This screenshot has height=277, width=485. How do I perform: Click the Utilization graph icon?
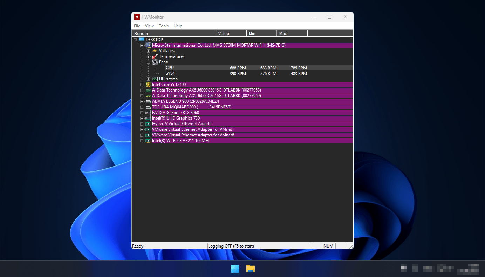point(155,79)
